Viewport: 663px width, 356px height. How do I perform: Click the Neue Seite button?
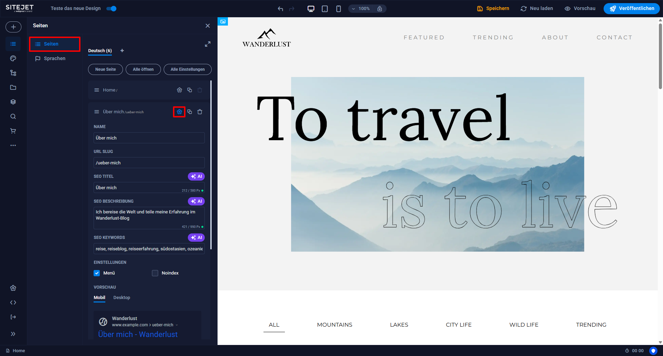105,69
